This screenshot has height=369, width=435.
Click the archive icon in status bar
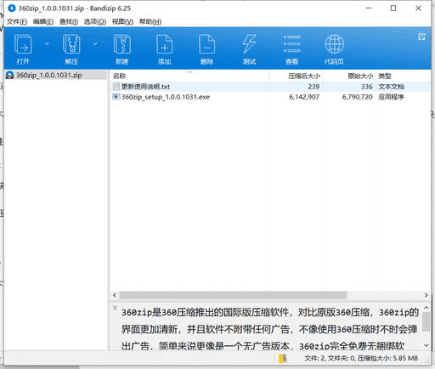[283, 359]
